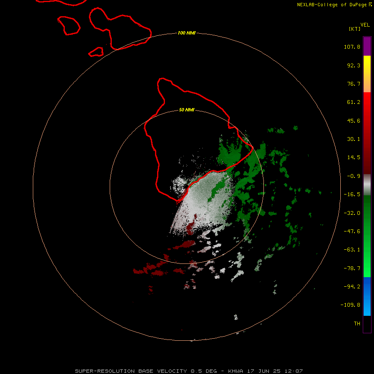The image size is (374, 374).
Task: Click the 45.6 velocity scale value
Action: [x=354, y=121]
